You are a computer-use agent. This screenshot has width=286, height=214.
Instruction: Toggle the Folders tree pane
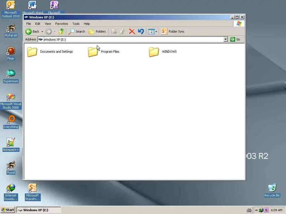[x=97, y=31]
